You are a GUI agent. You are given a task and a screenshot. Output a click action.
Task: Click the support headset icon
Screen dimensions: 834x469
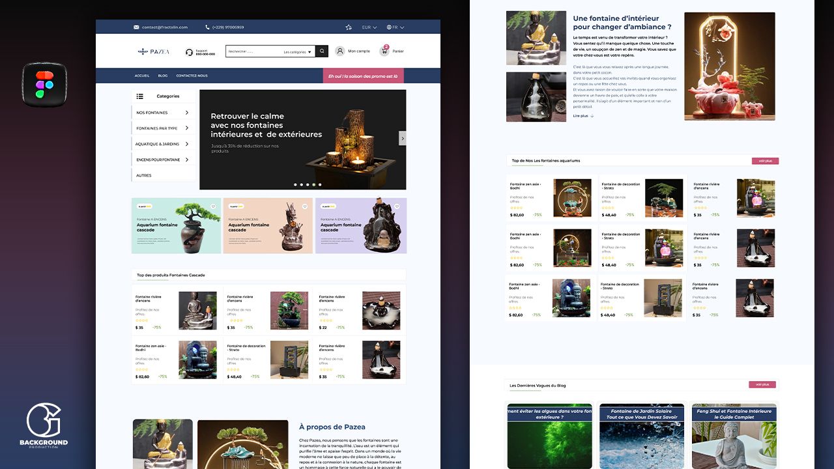189,52
